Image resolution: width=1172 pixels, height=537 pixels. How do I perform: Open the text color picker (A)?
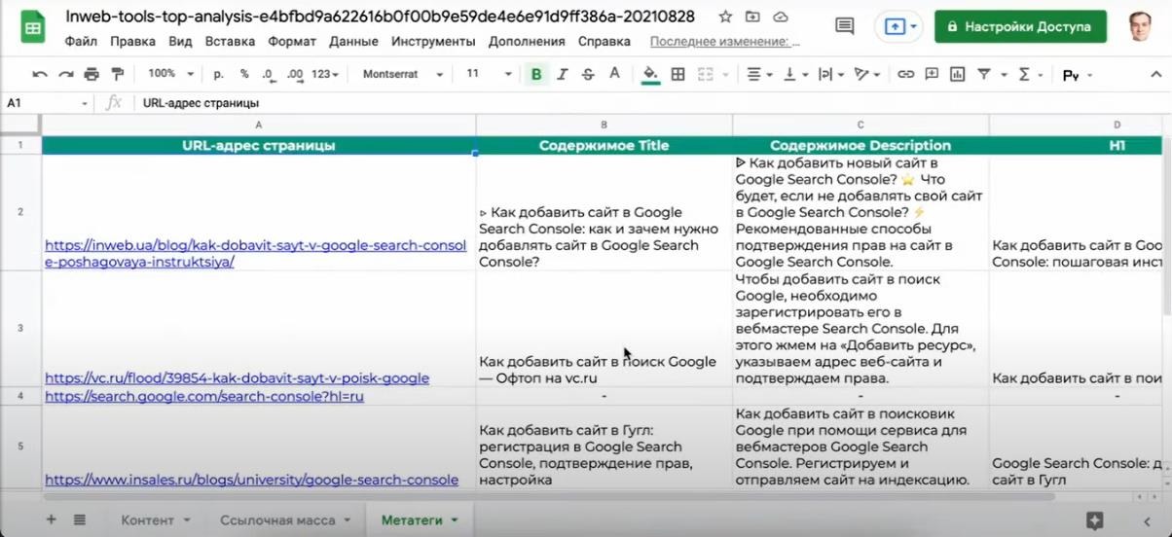click(614, 74)
